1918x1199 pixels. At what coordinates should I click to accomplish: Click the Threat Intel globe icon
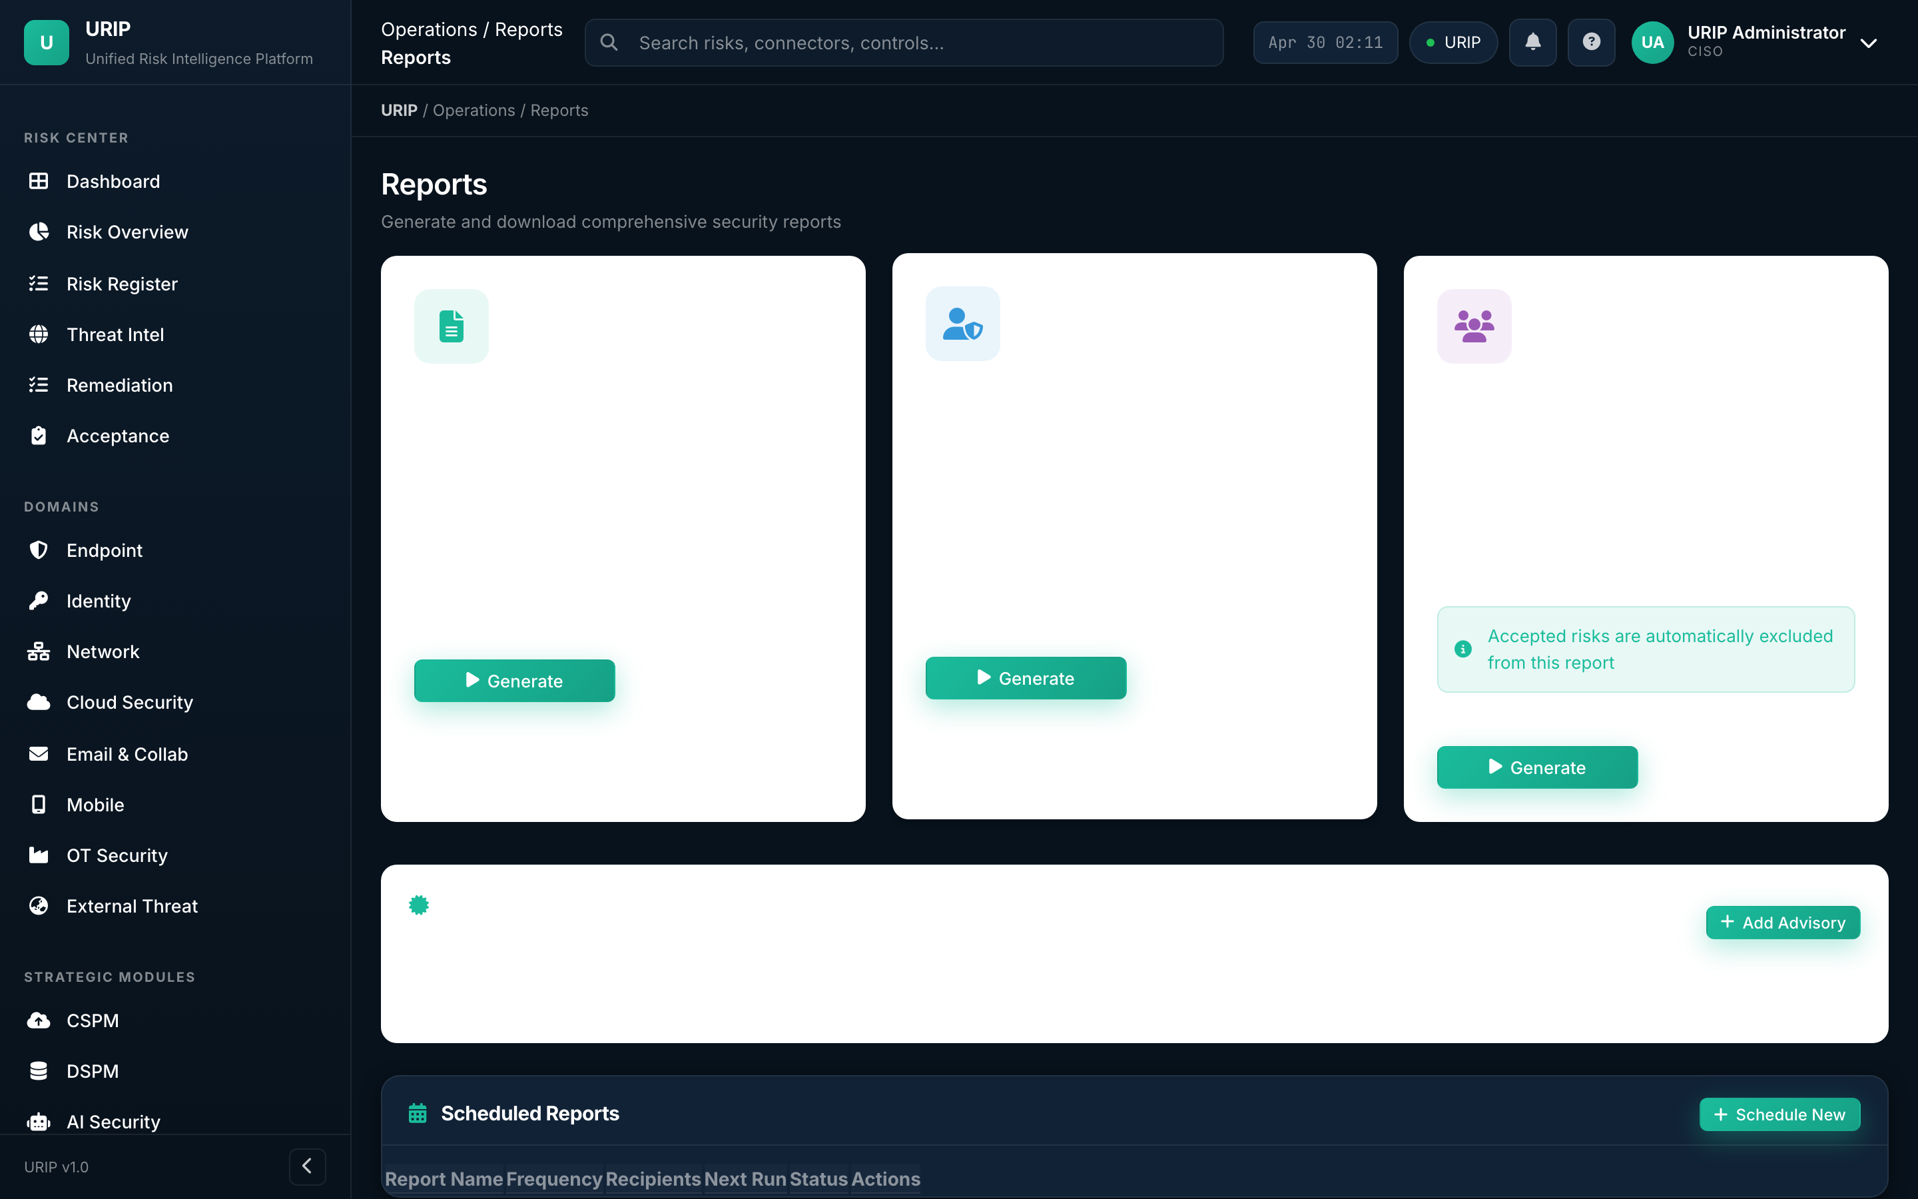pyautogui.click(x=38, y=334)
